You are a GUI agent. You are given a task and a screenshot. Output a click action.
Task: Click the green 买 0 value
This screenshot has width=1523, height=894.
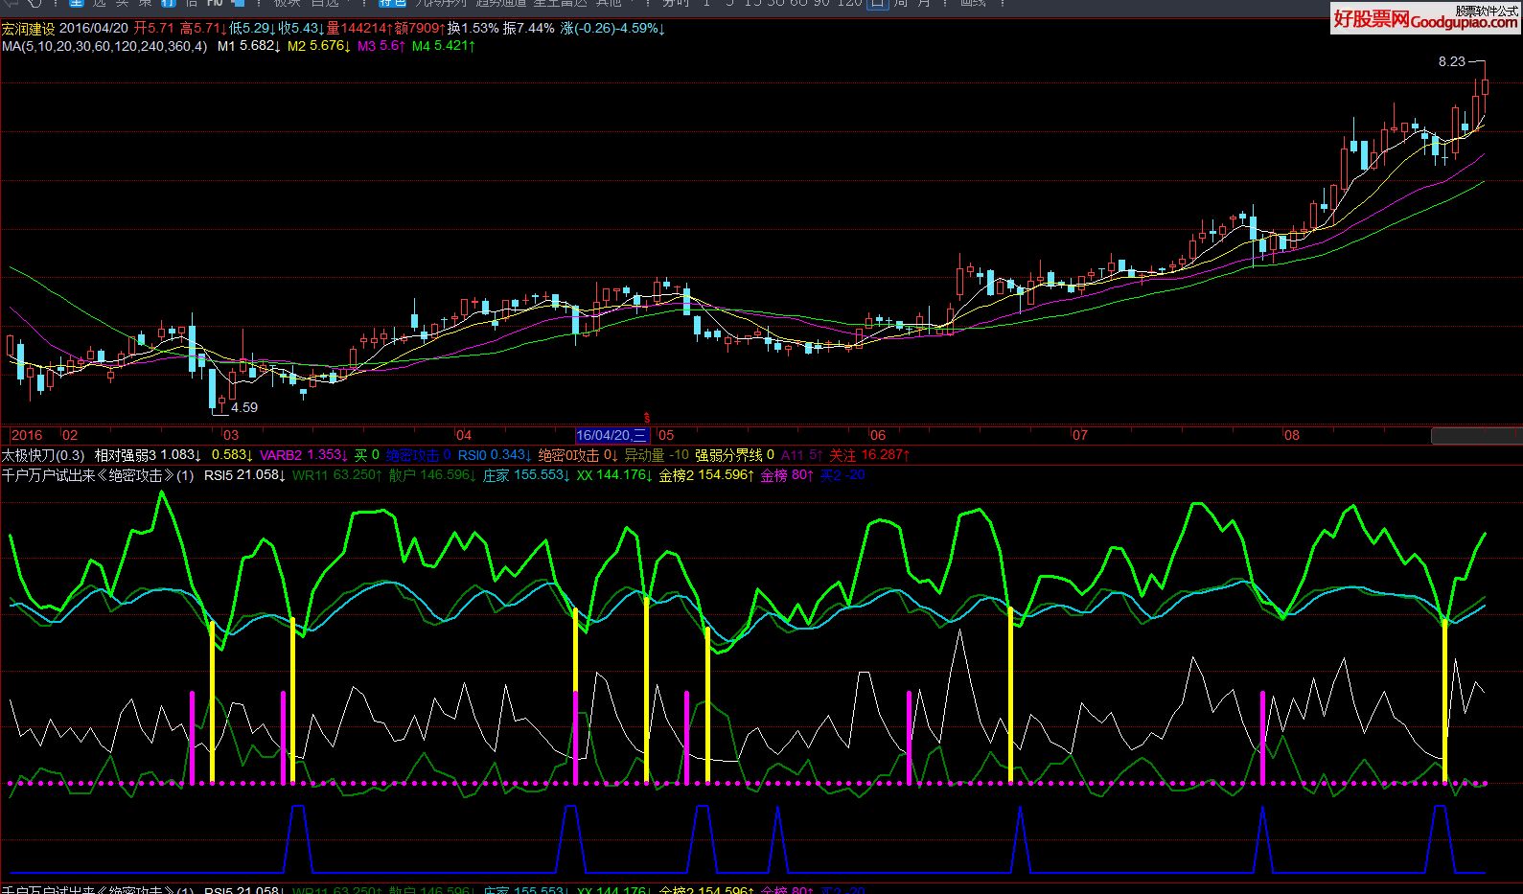366,455
